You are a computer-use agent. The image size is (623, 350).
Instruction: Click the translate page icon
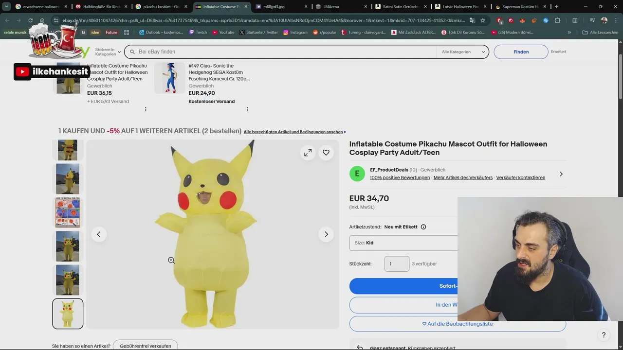472,20
